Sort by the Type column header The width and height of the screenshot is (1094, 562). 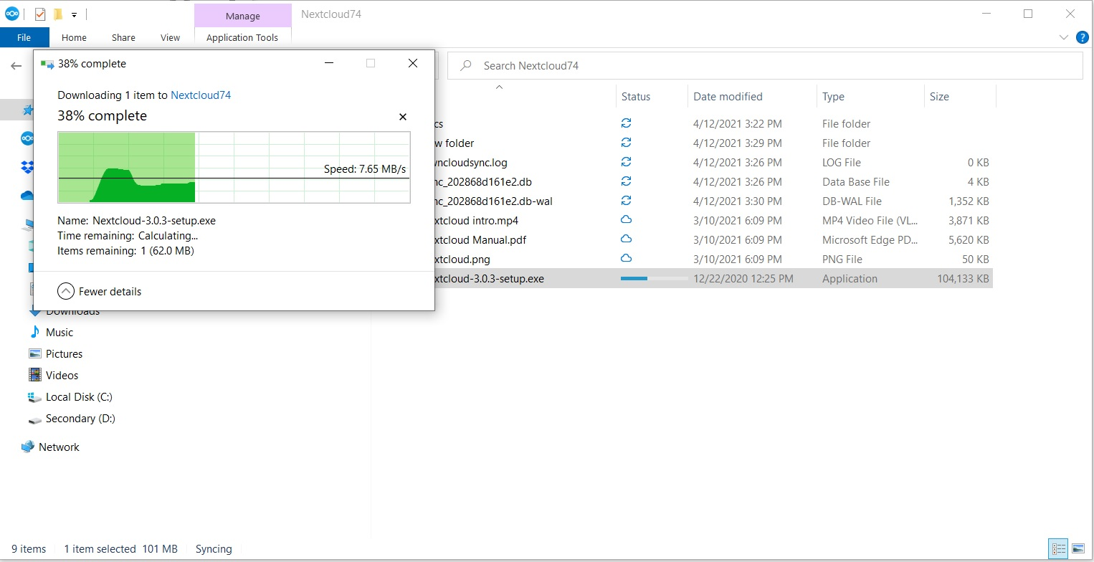833,96
